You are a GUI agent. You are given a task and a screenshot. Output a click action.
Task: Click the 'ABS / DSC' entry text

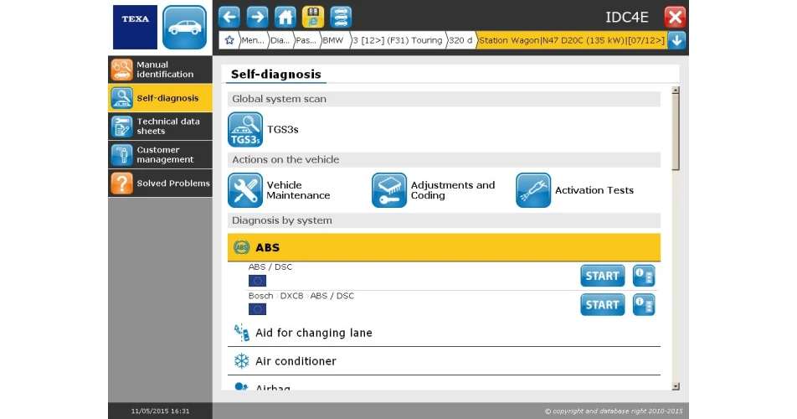pyautogui.click(x=270, y=267)
